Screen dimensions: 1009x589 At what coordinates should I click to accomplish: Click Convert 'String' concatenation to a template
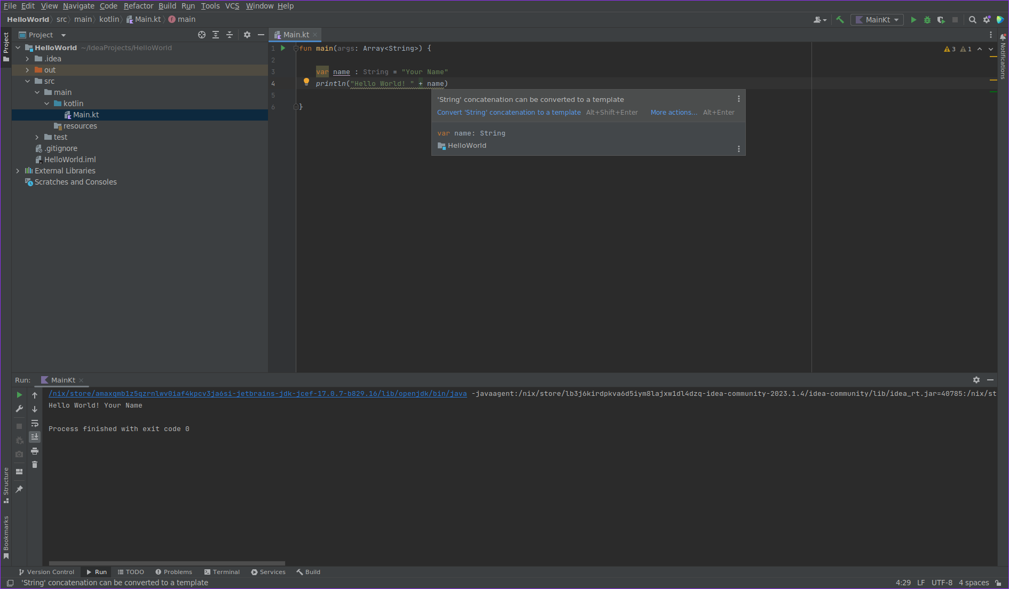coord(509,113)
